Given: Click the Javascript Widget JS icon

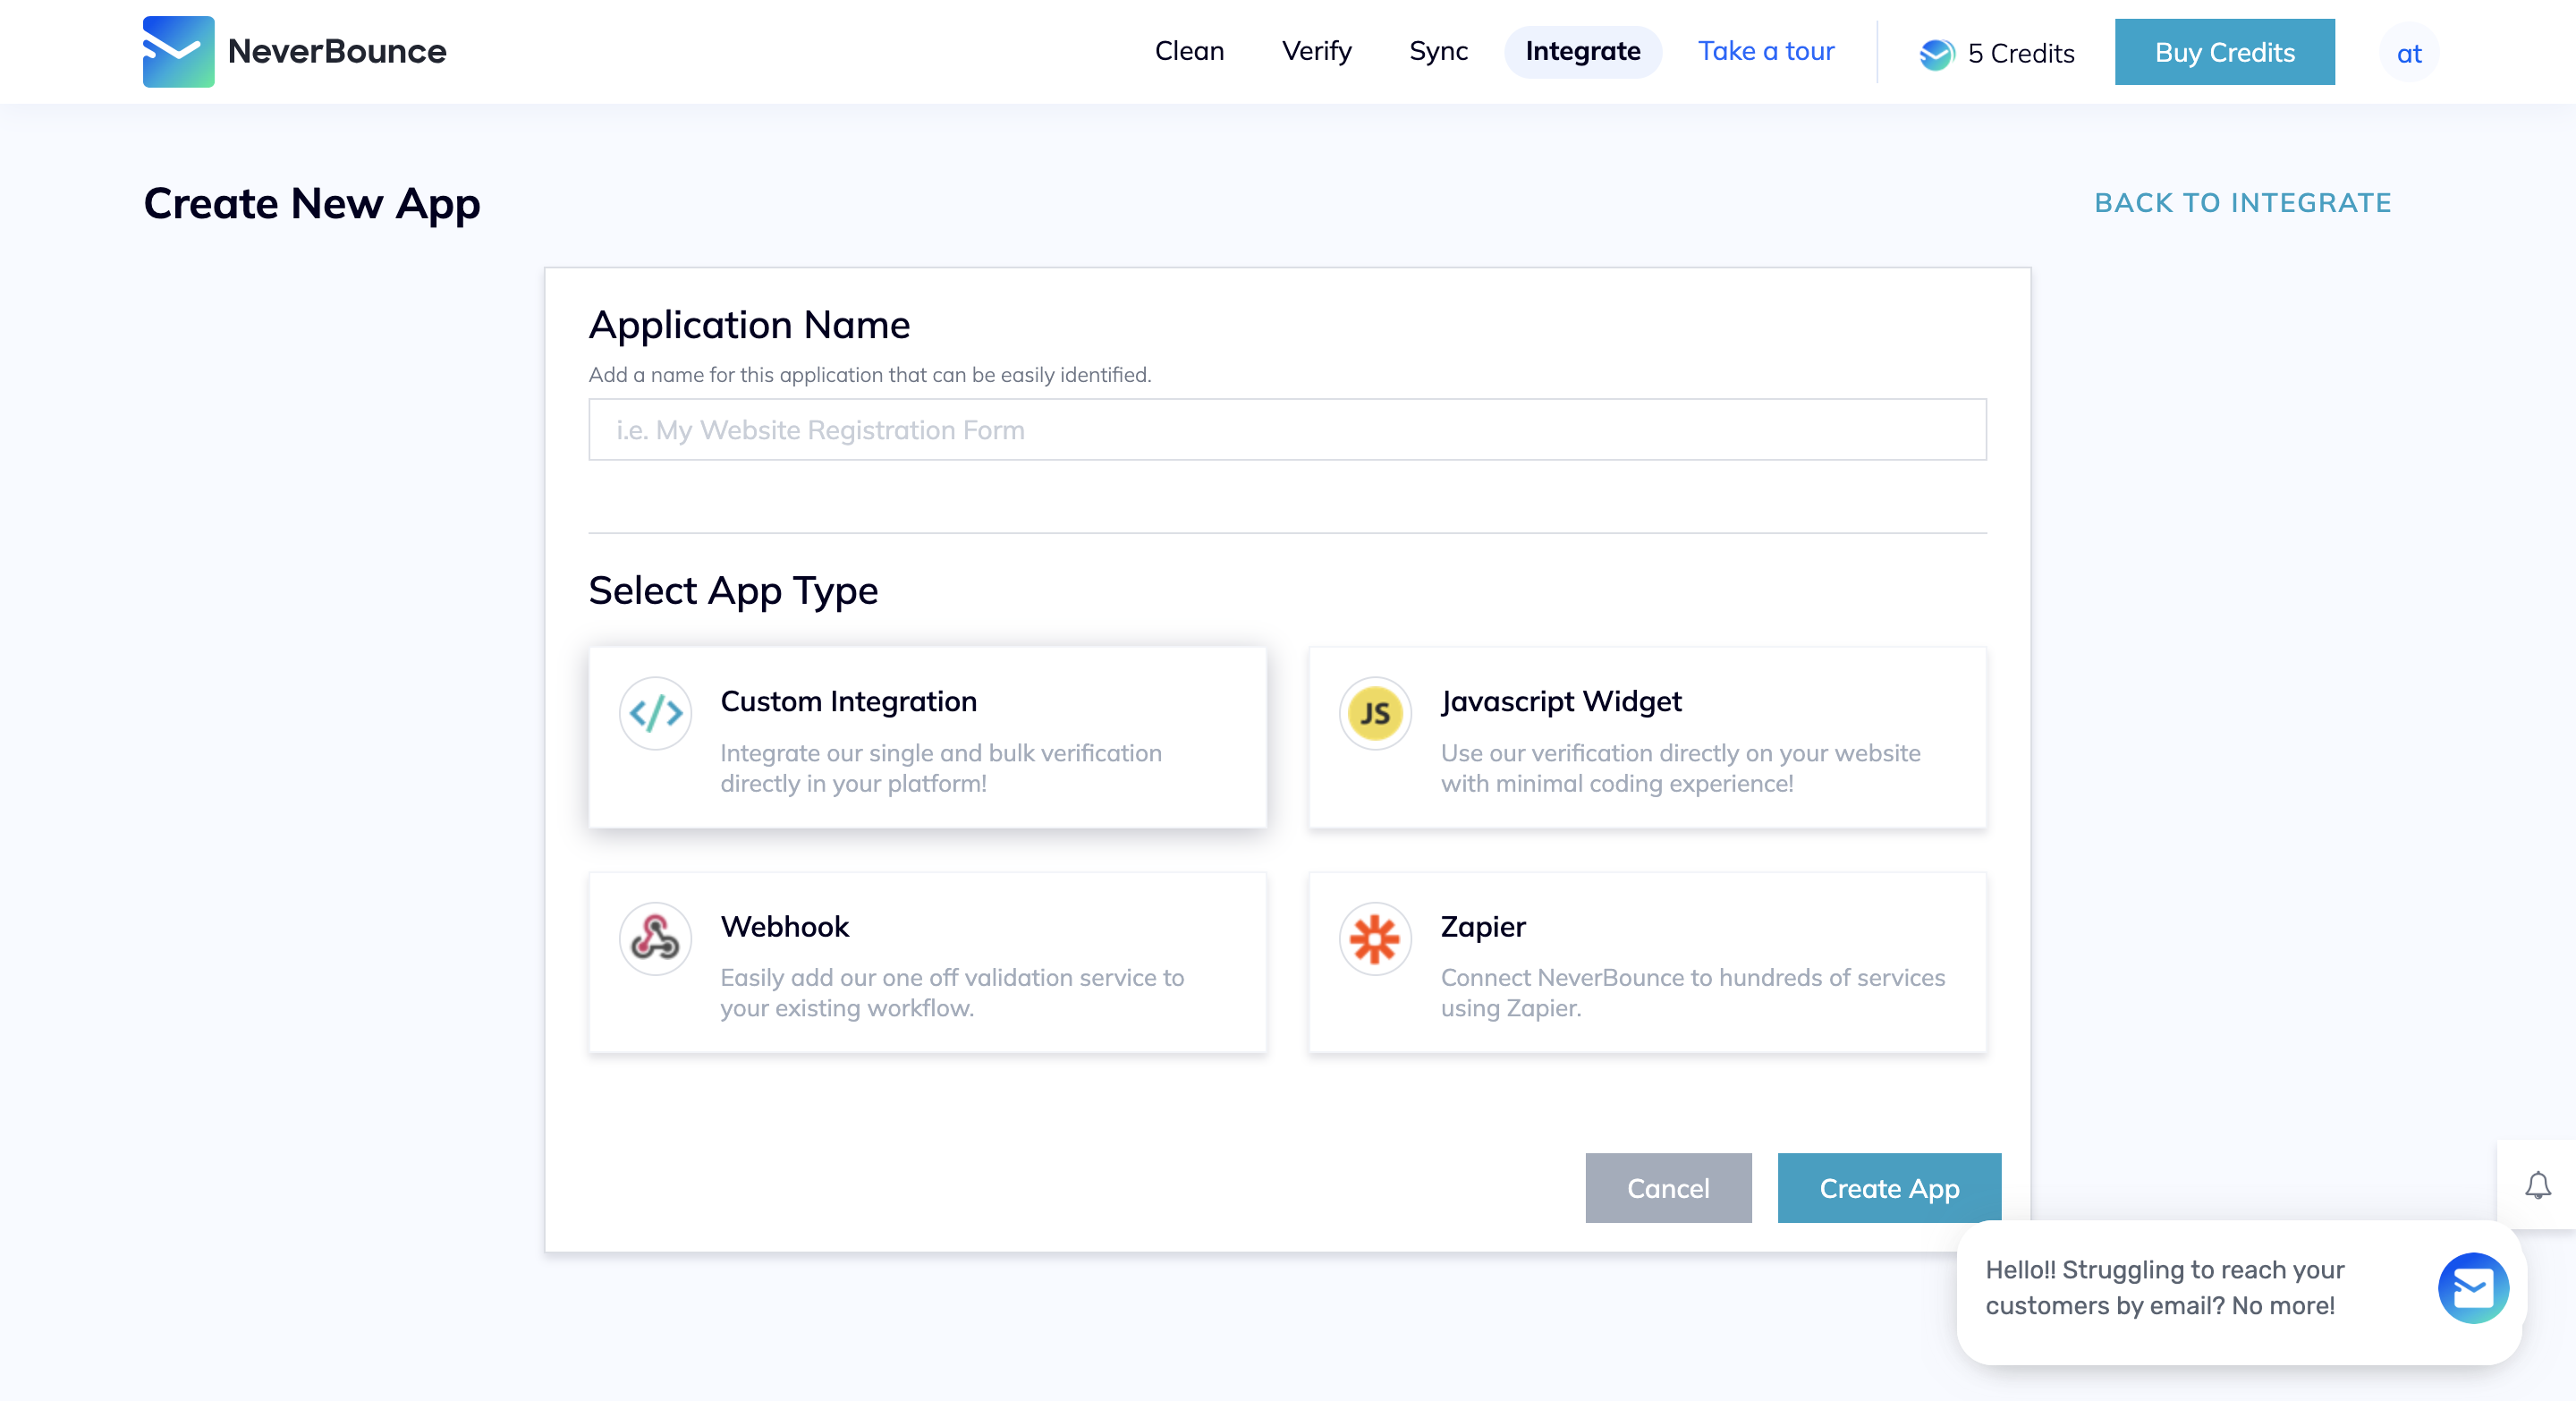Looking at the screenshot, I should [x=1375, y=713].
